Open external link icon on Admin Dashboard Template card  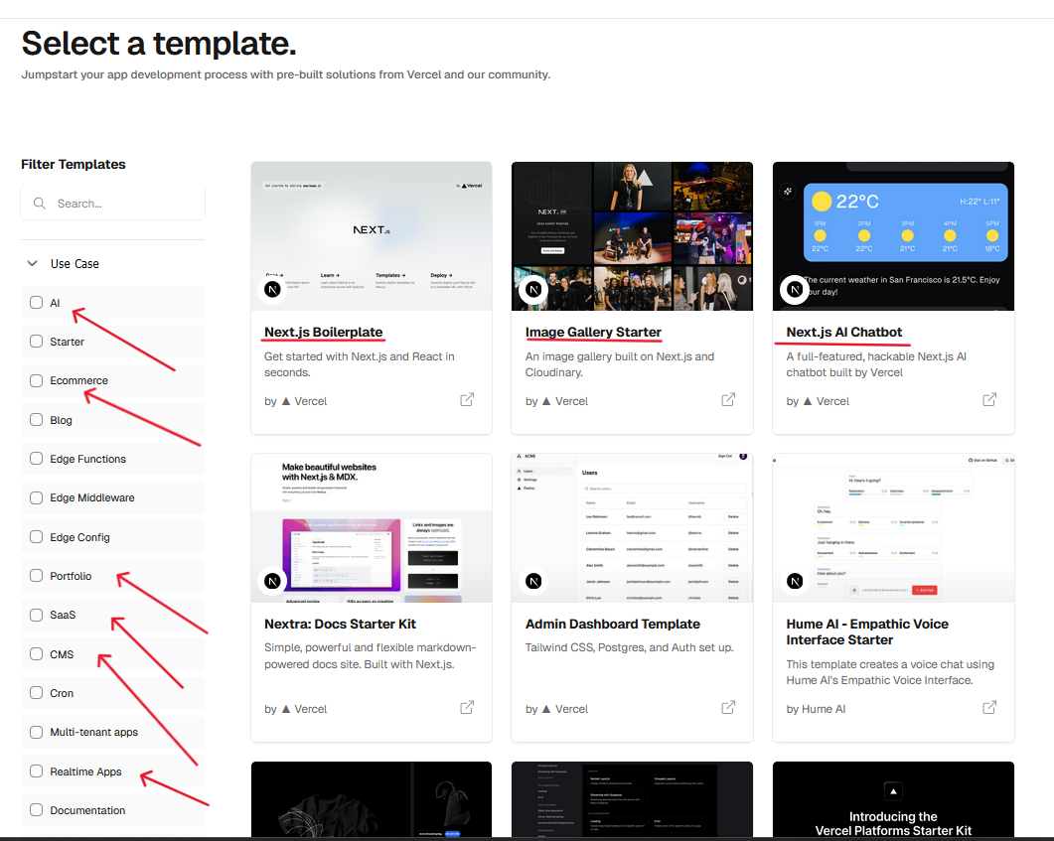click(728, 707)
